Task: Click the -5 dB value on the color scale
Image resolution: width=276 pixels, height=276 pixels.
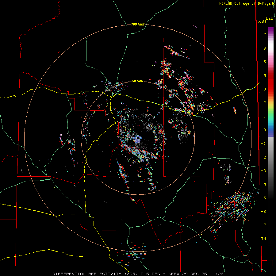Action: 263,198
